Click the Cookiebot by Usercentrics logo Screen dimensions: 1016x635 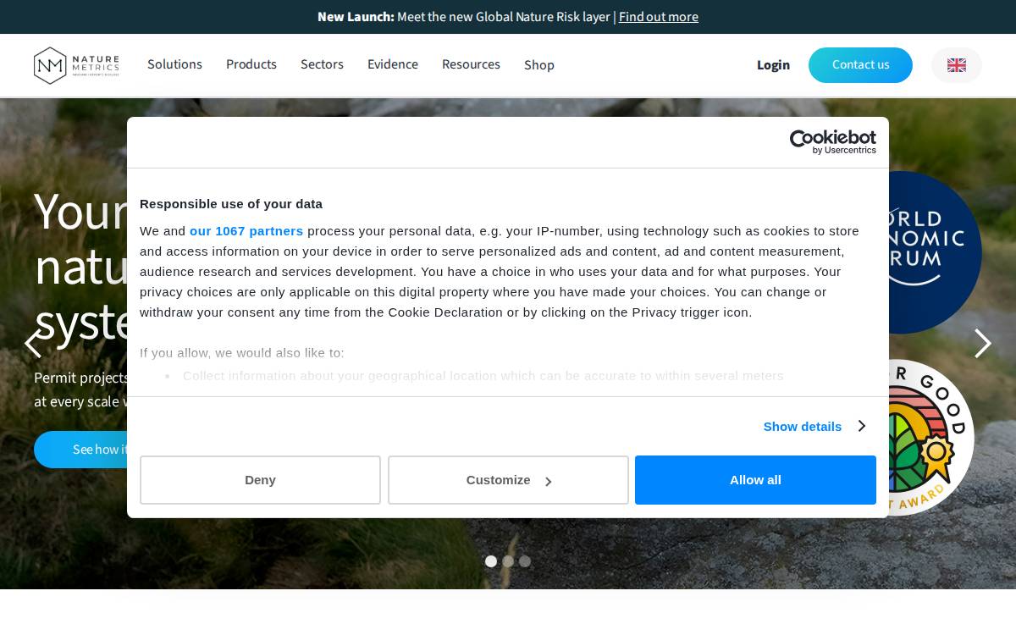click(x=833, y=142)
